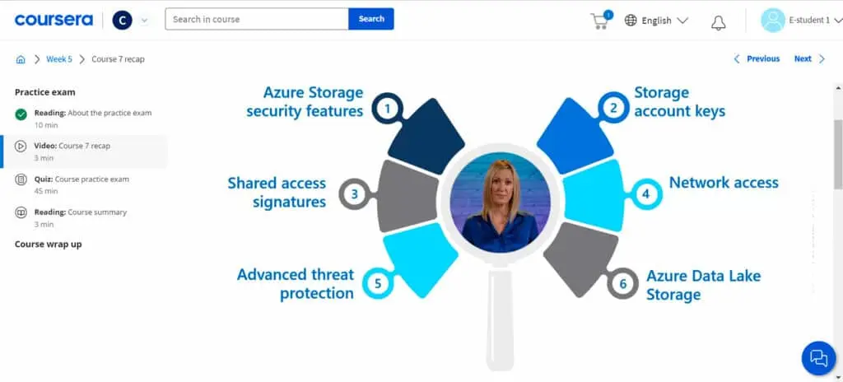Click the 45 min quiz duration text
The height and width of the screenshot is (382, 843).
(x=44, y=191)
